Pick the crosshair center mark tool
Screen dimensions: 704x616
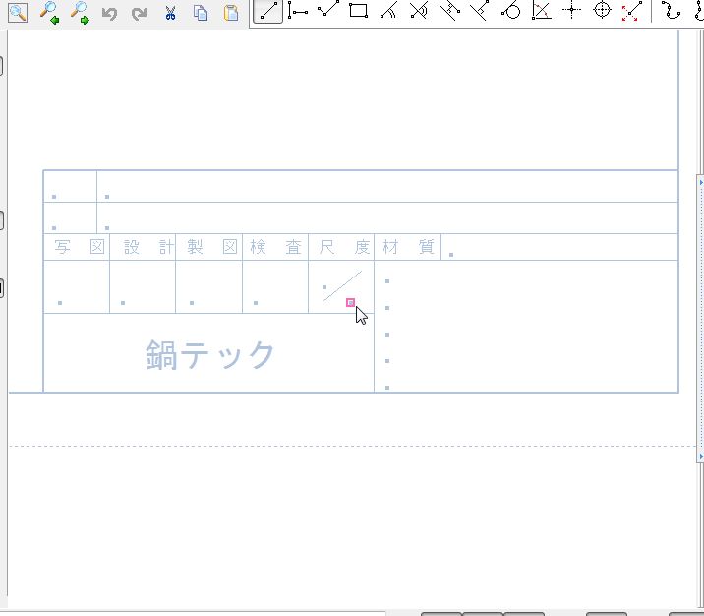571,12
